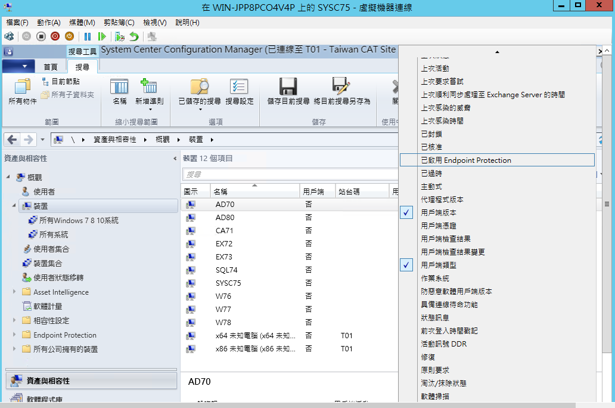Select the SQL74 device row

coord(290,270)
